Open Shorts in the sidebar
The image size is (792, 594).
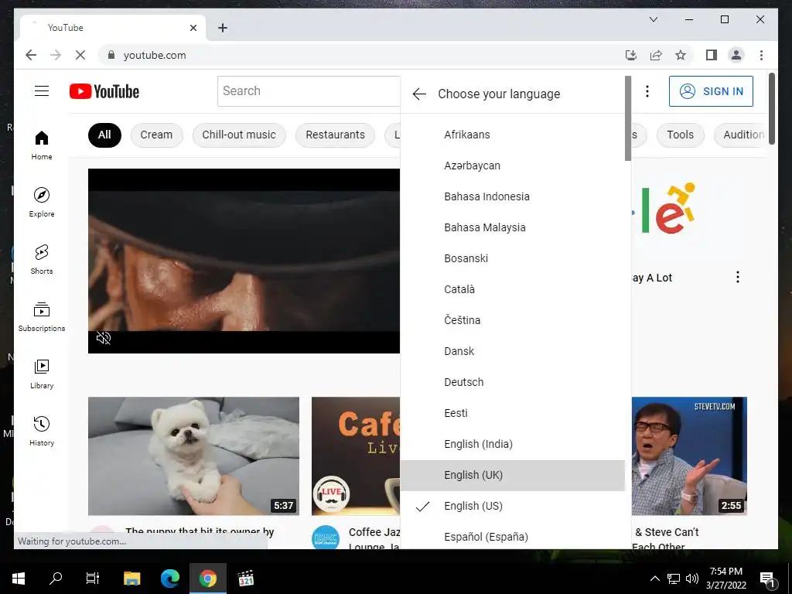click(42, 259)
